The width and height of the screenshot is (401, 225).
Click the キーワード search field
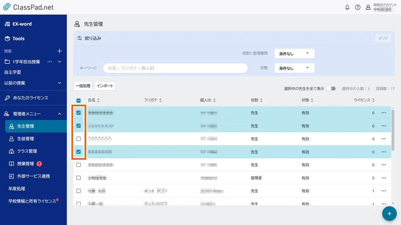click(x=175, y=68)
